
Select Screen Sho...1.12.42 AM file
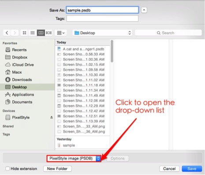(82, 111)
